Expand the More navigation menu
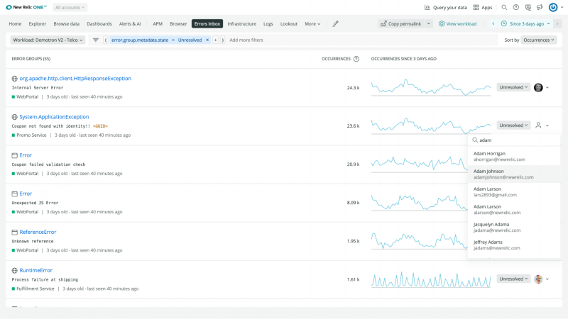 312,24
